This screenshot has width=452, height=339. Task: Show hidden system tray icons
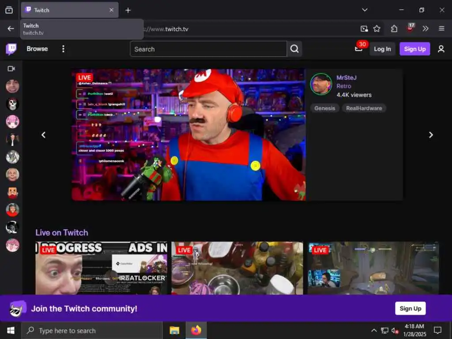373,330
